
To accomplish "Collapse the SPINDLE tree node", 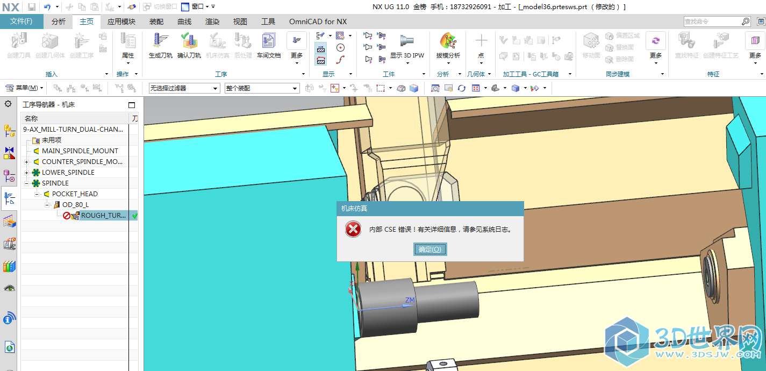I will pyautogui.click(x=27, y=183).
